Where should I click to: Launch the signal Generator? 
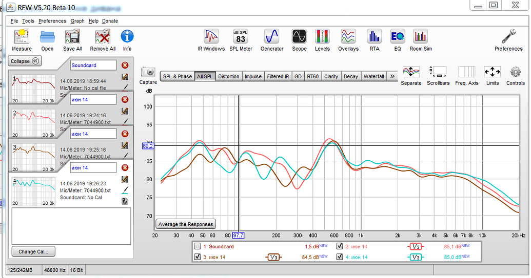[x=271, y=40]
